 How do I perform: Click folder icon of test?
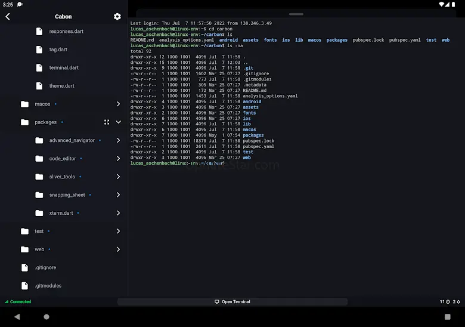(24, 231)
